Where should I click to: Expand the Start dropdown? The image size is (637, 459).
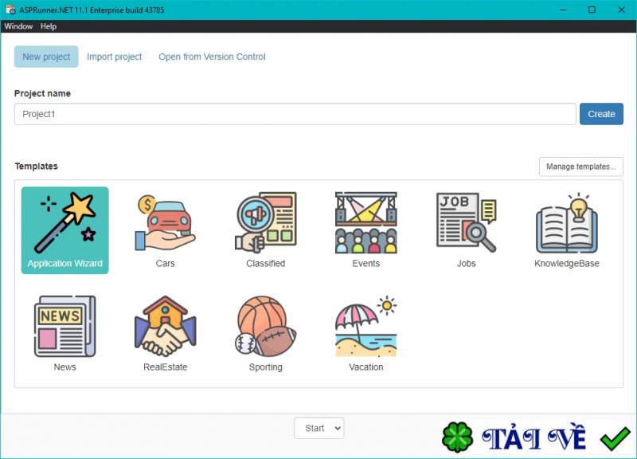tap(318, 428)
